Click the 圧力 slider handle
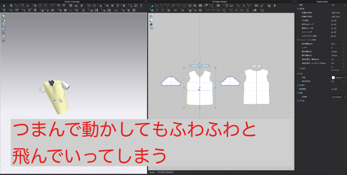 point(338,70)
